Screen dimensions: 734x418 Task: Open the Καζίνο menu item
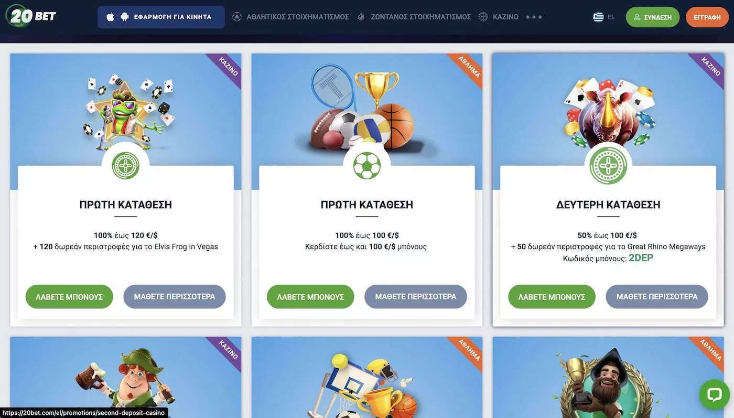499,17
